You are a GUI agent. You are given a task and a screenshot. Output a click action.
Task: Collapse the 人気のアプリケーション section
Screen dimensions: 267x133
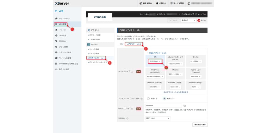pyautogui.click(x=157, y=53)
